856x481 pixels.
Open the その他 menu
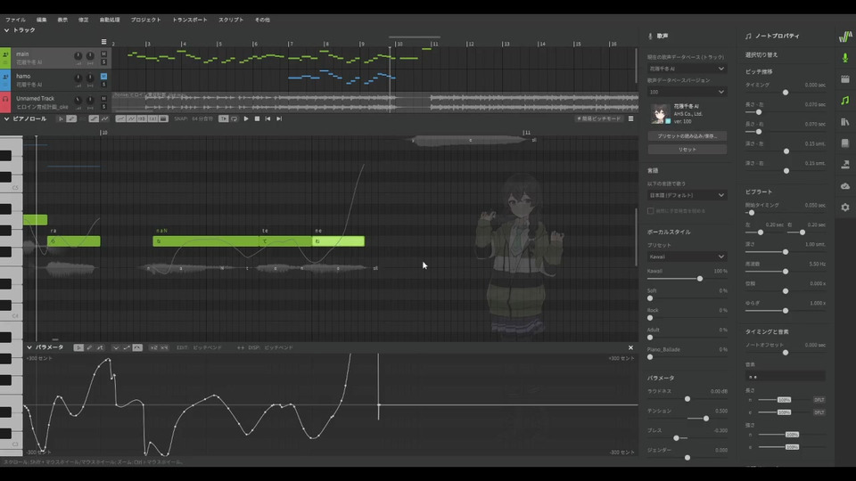point(262,20)
